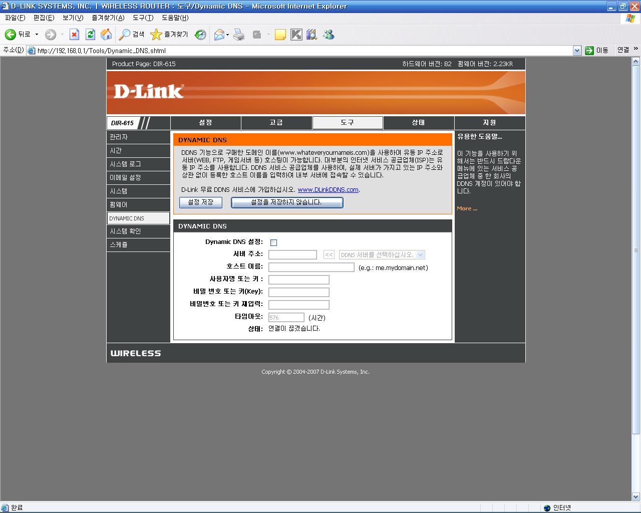The height and width of the screenshot is (513, 641).
Task: Click the << server copy button
Action: pos(329,254)
